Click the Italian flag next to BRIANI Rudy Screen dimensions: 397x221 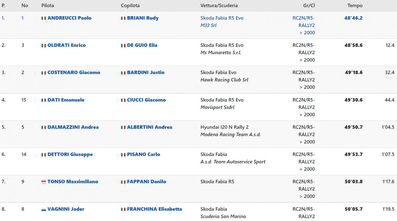point(123,18)
